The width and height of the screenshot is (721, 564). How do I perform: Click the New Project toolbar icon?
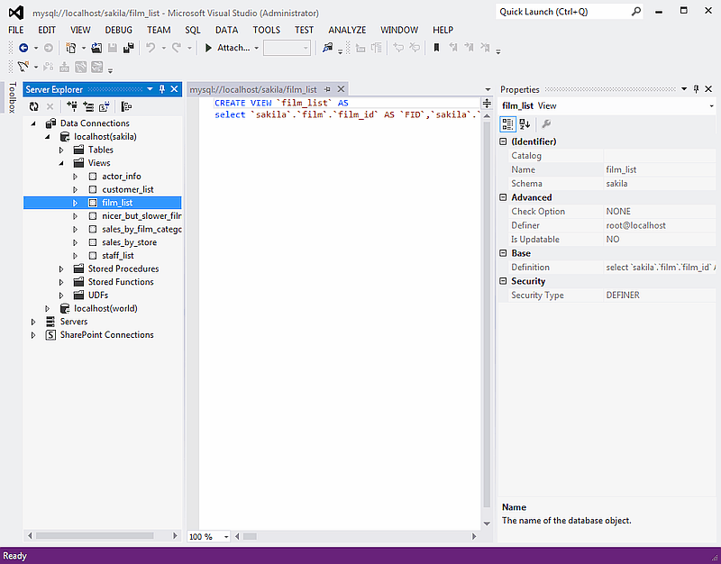tap(71, 48)
